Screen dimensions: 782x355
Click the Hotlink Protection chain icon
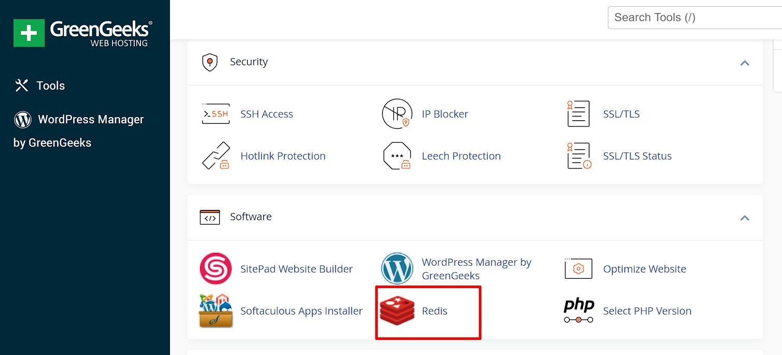(x=216, y=155)
